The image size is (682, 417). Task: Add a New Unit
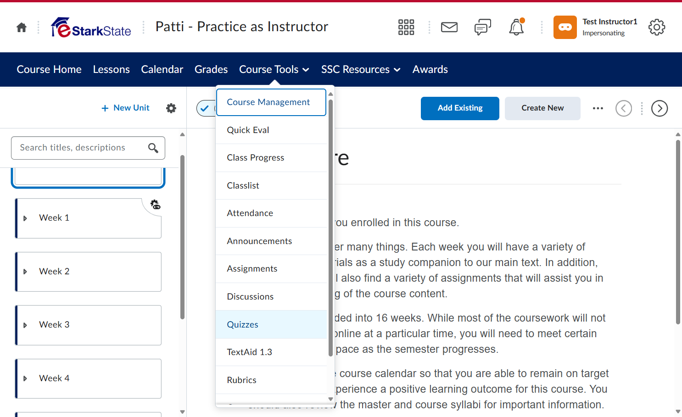[x=125, y=108]
